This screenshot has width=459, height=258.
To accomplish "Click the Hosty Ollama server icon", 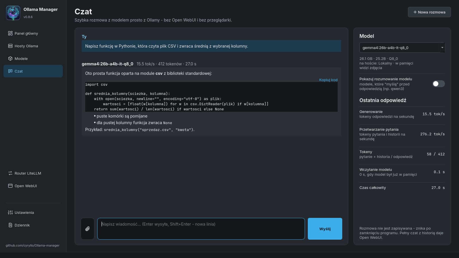I will click(x=10, y=46).
